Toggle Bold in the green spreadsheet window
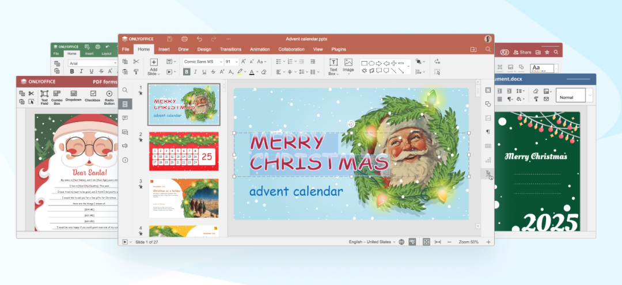 72,71
